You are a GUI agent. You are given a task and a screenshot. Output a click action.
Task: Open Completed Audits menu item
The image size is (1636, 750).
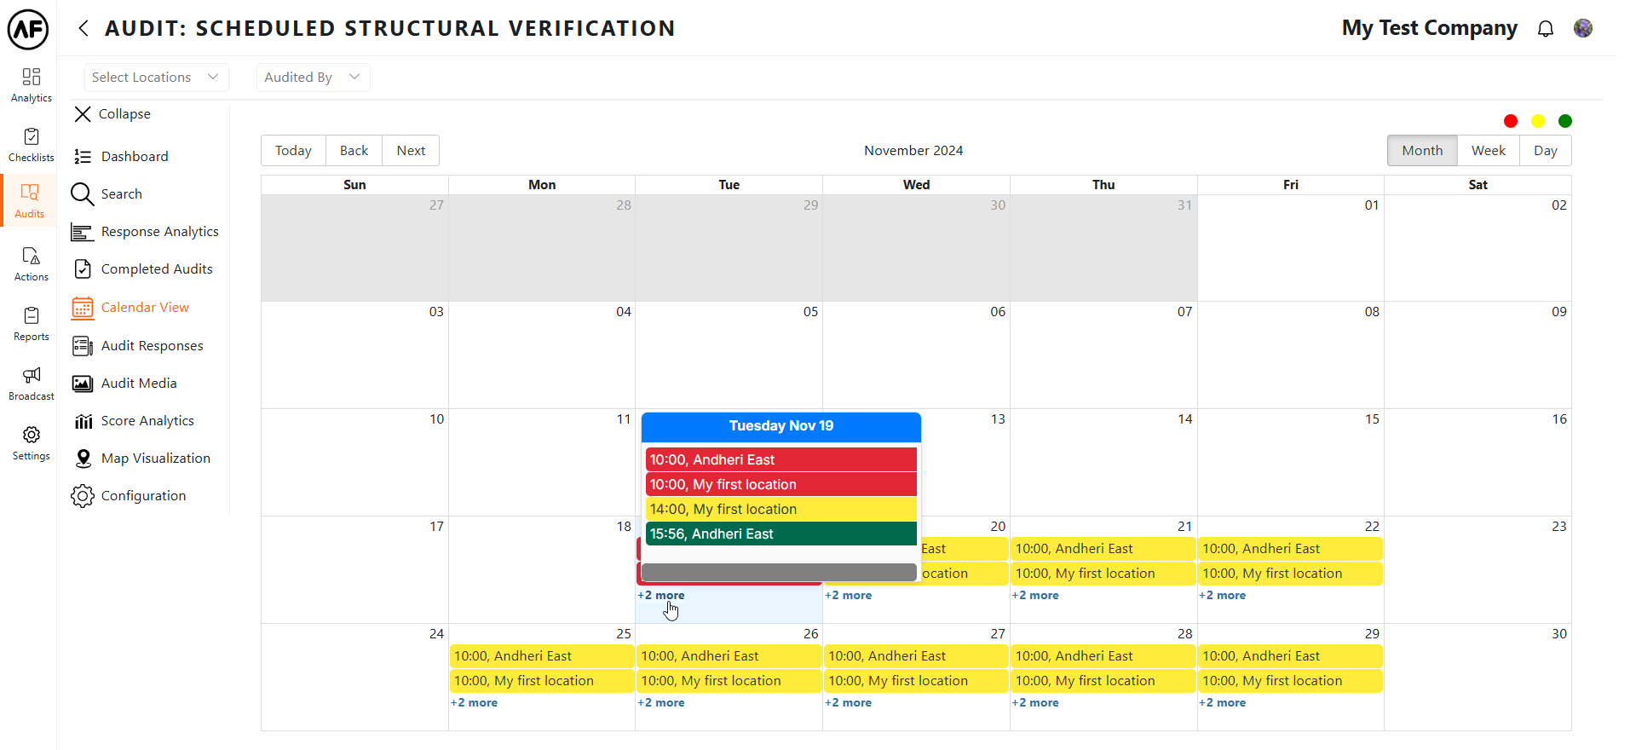coord(157,269)
